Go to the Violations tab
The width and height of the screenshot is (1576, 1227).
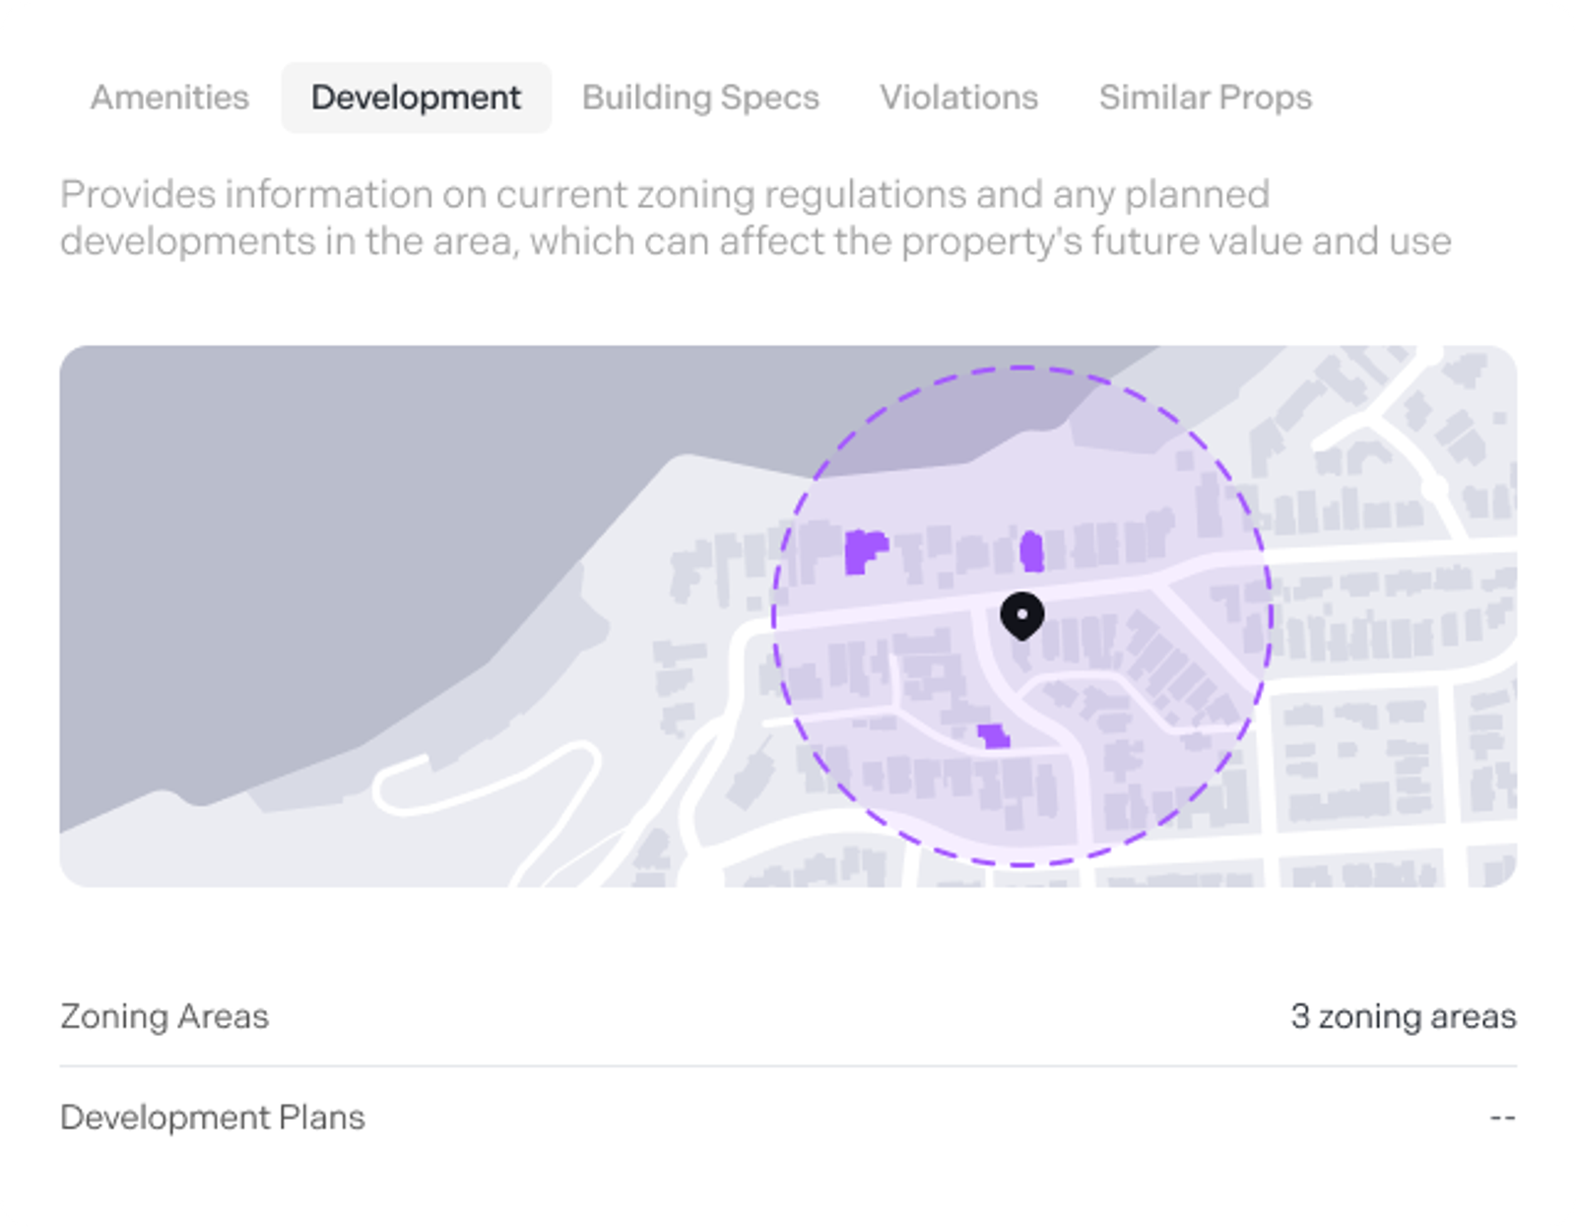point(958,98)
